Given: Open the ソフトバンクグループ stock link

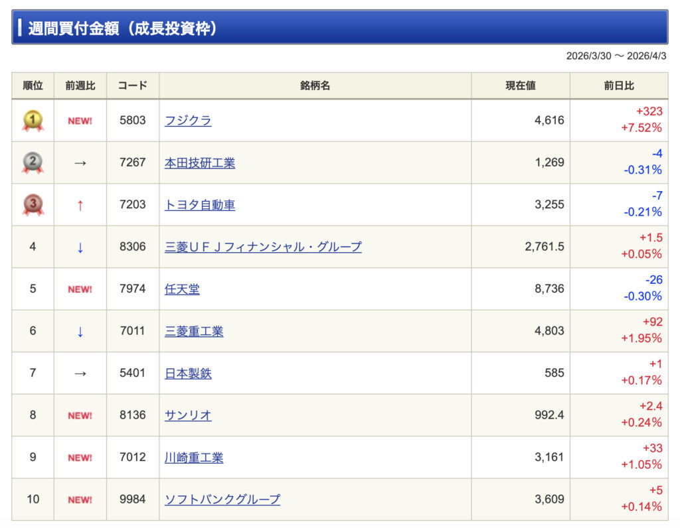Looking at the screenshot, I should click(x=222, y=499).
